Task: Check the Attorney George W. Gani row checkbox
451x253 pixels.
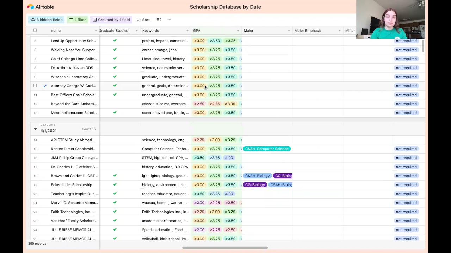Action: 35,86
